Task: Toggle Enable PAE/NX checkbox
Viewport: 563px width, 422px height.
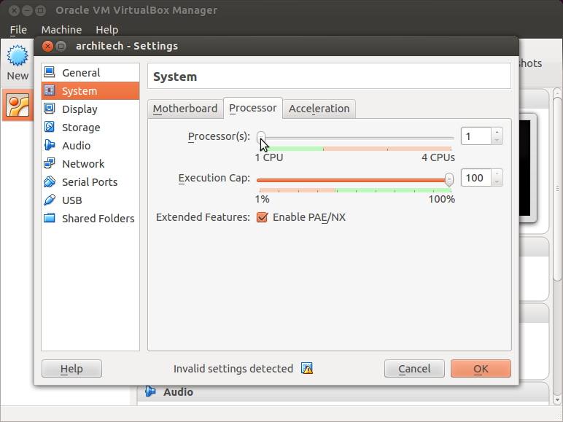Action: 262,217
